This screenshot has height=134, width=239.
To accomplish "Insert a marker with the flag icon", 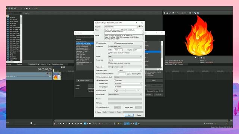I will [118, 124].
